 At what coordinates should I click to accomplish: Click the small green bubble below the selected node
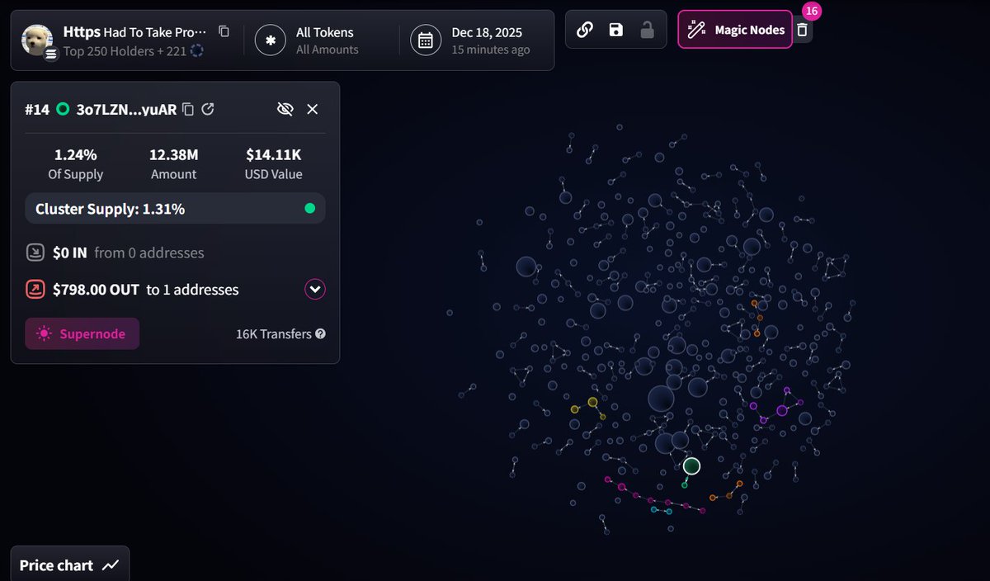(x=685, y=484)
